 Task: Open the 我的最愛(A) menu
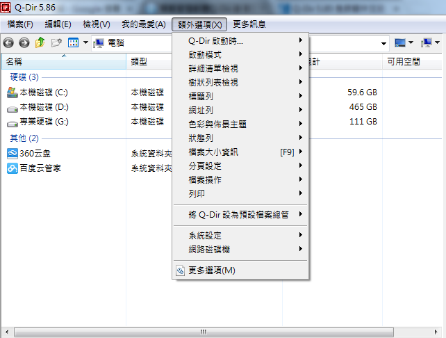pyautogui.click(x=144, y=24)
